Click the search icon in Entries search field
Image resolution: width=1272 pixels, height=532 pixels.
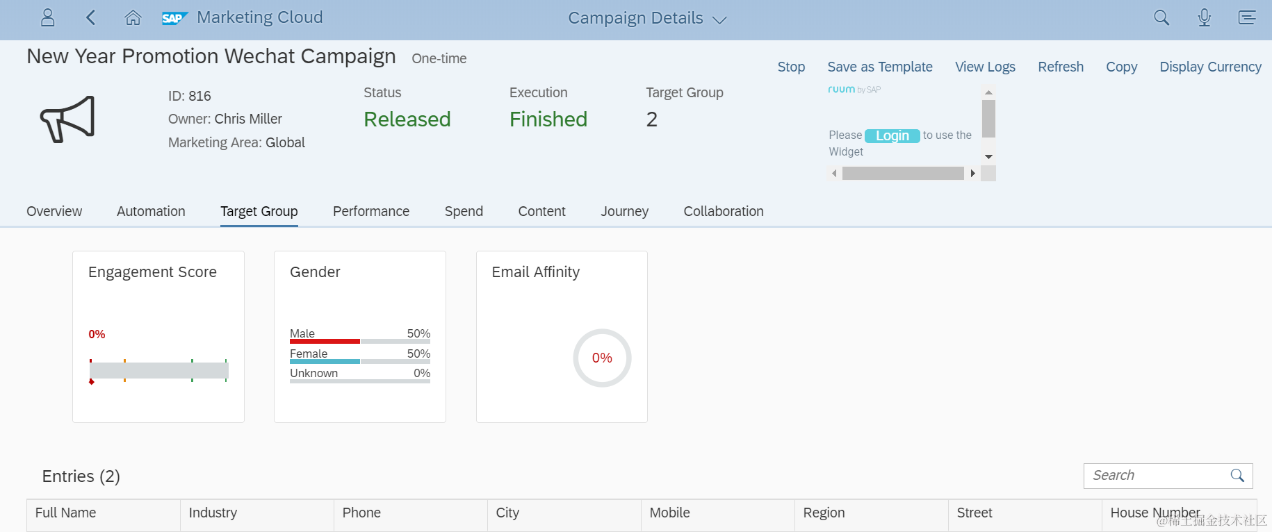tap(1237, 475)
